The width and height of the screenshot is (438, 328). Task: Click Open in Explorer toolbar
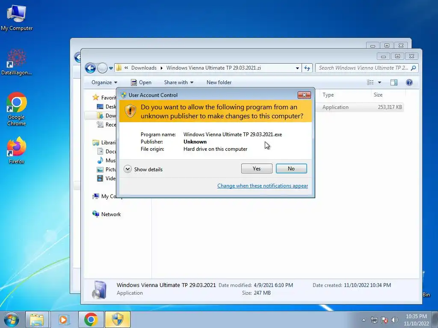point(141,82)
